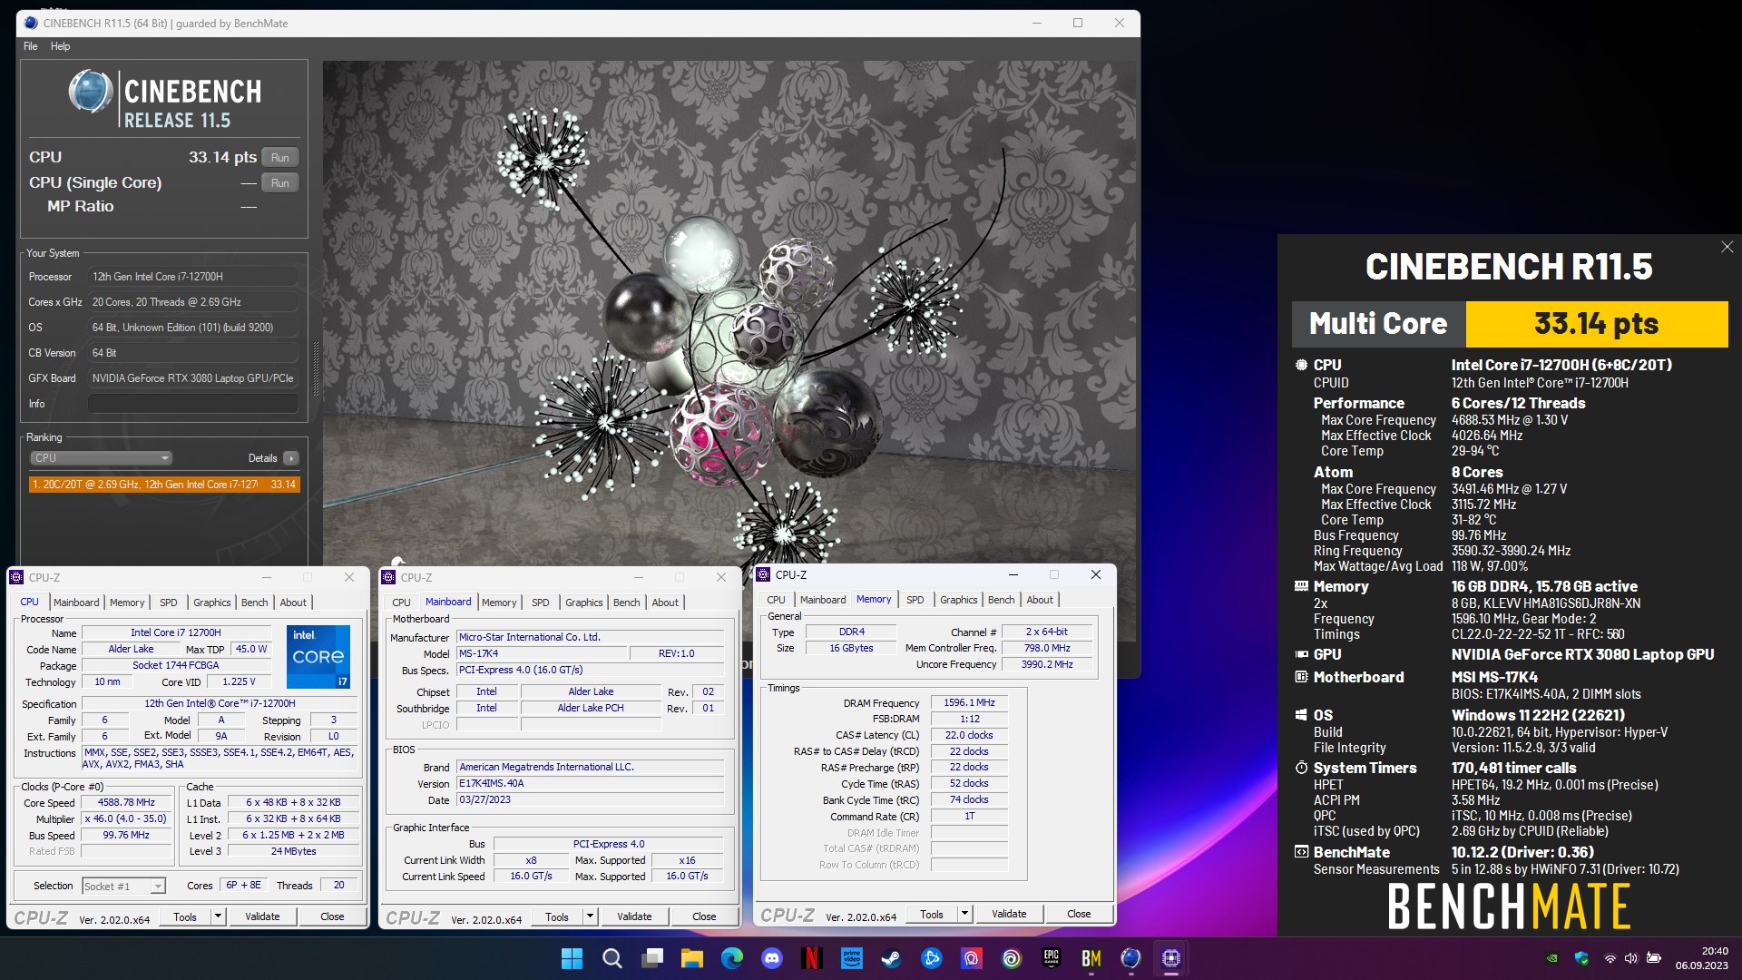Open taskbar Search
This screenshot has width=1742, height=980.
click(612, 958)
